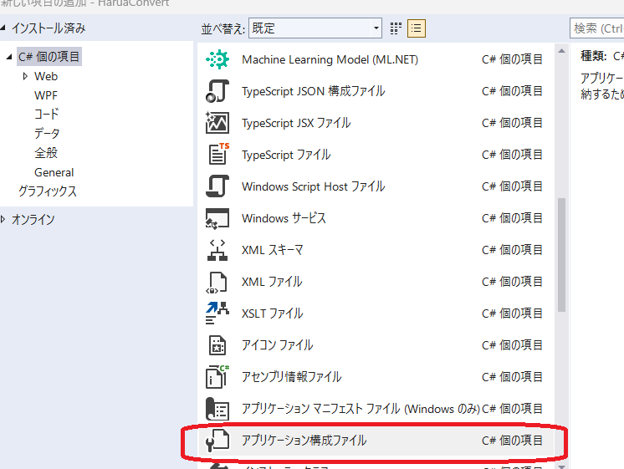Select アプリケーション マニフェスト ファイル template
This screenshot has height=469, width=624.
pos(376,409)
